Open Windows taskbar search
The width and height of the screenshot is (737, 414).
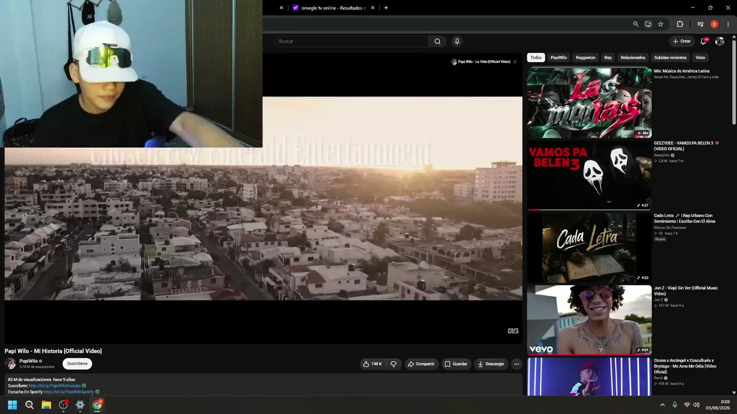tap(29, 405)
